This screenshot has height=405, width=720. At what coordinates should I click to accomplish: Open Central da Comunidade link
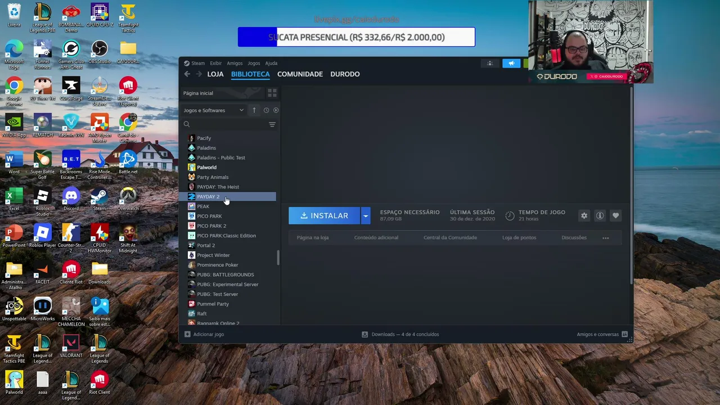coord(450,237)
